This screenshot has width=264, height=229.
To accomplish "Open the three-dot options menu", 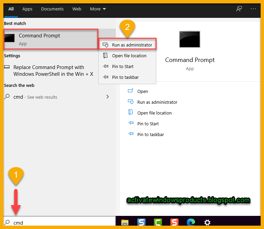I will click(x=253, y=9).
